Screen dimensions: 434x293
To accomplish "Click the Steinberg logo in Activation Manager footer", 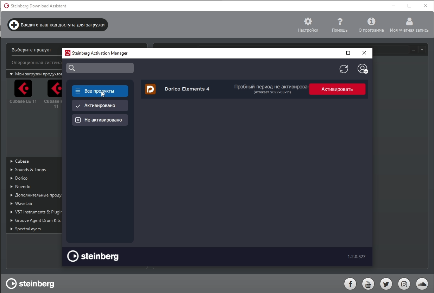I will [93, 256].
